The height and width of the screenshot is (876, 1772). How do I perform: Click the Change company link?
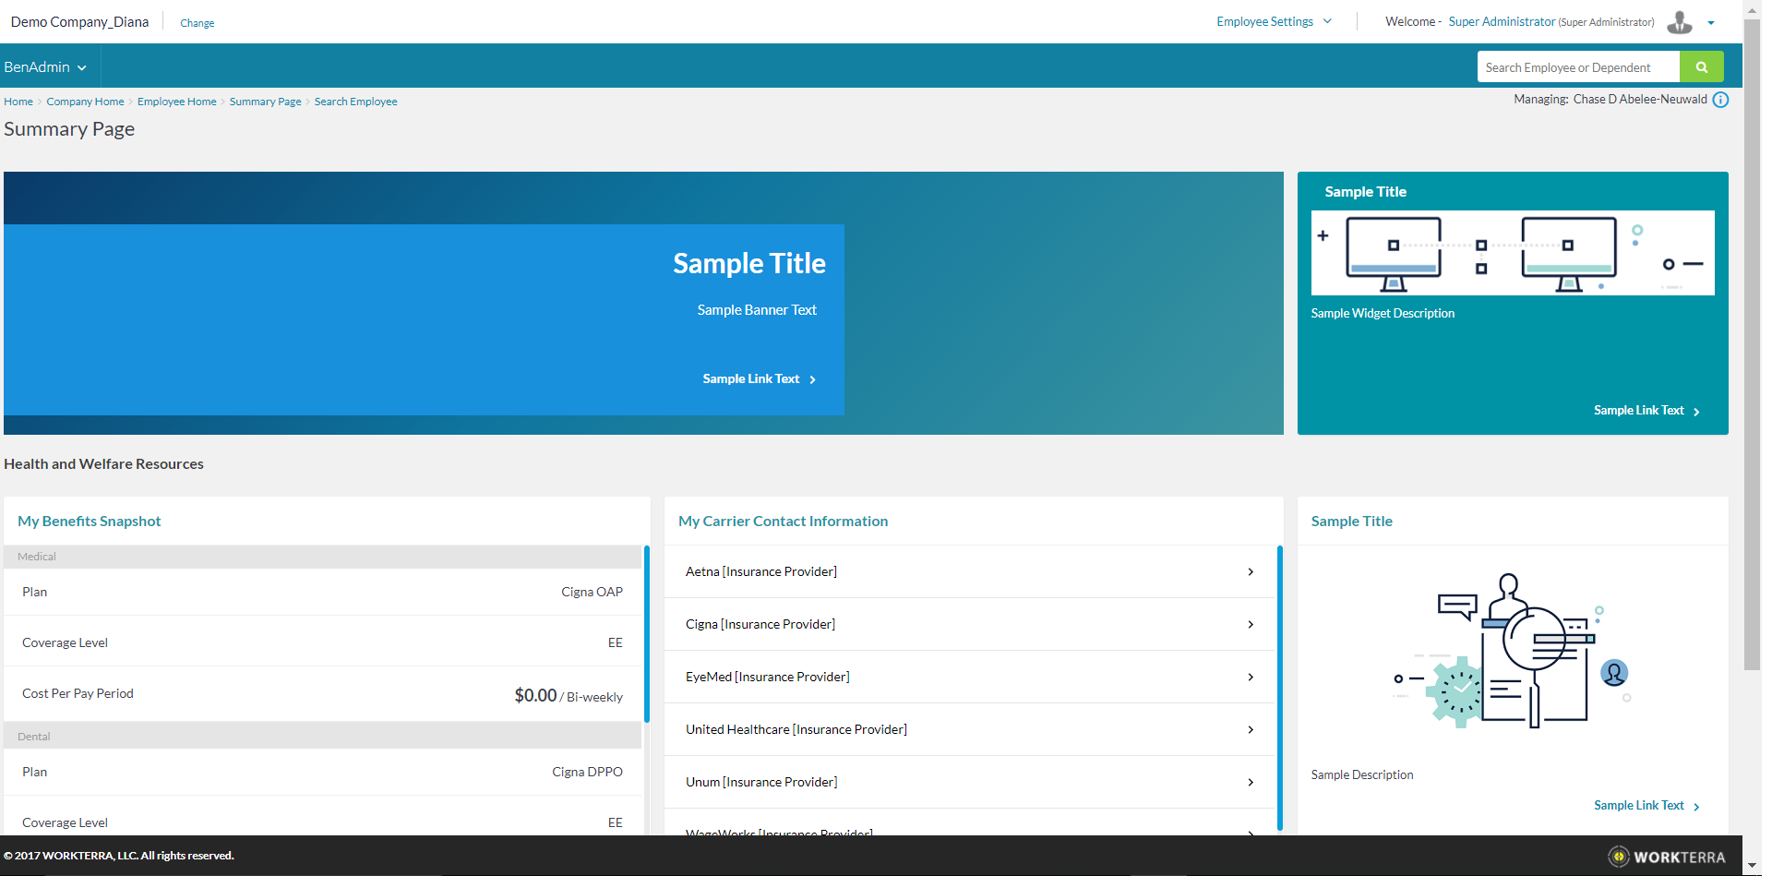(x=197, y=23)
